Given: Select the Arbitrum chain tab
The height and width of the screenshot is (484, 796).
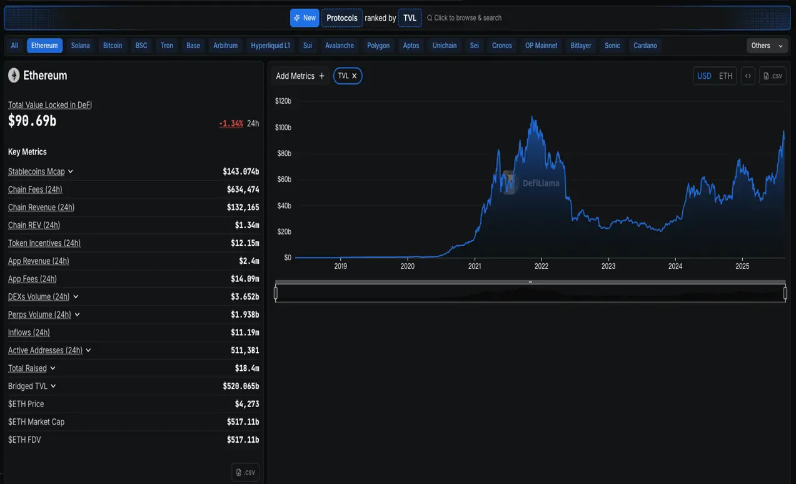Looking at the screenshot, I should (225, 46).
